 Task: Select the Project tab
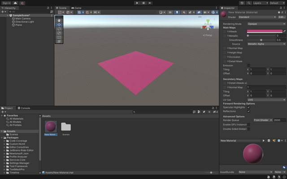tap(7, 108)
